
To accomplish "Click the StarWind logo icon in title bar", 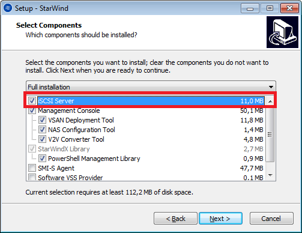I will (x=8, y=8).
